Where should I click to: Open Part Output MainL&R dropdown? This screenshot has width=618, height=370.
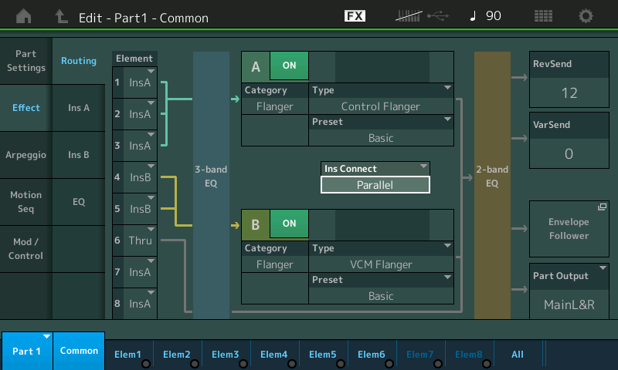click(569, 291)
